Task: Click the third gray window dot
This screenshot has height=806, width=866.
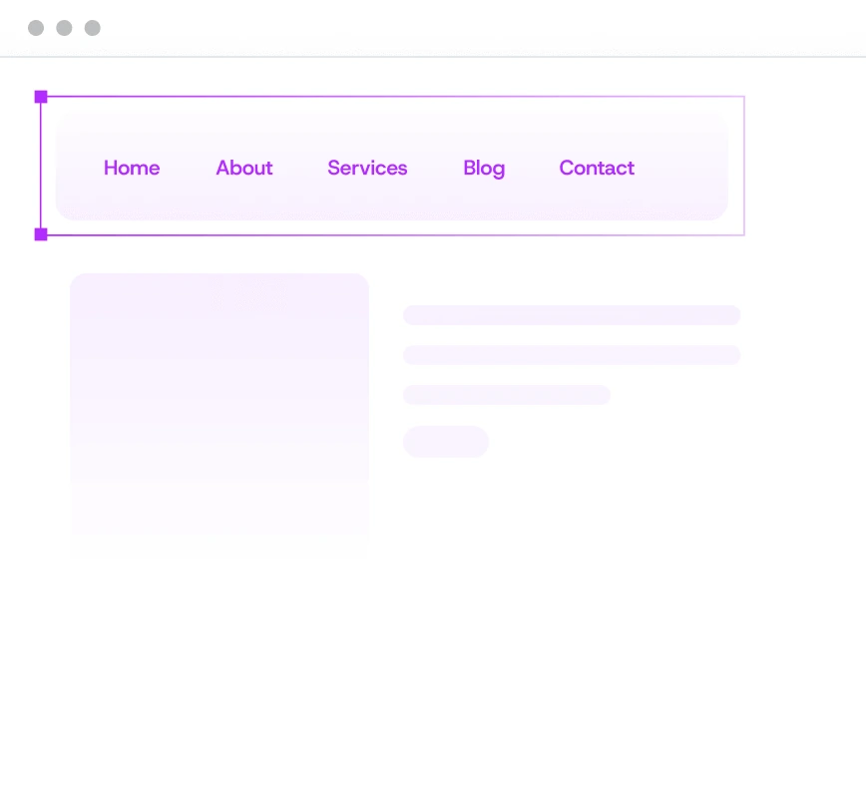Action: [x=93, y=28]
